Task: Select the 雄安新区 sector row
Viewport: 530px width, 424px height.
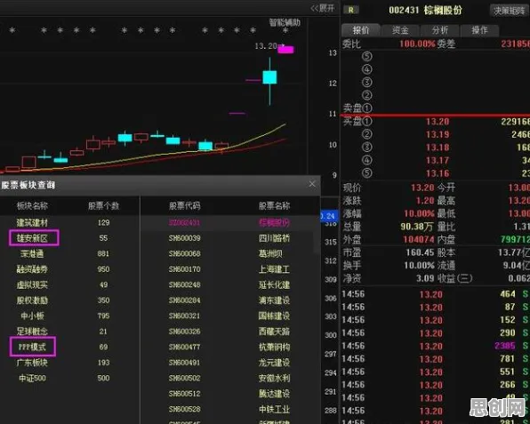Action: (x=69, y=238)
